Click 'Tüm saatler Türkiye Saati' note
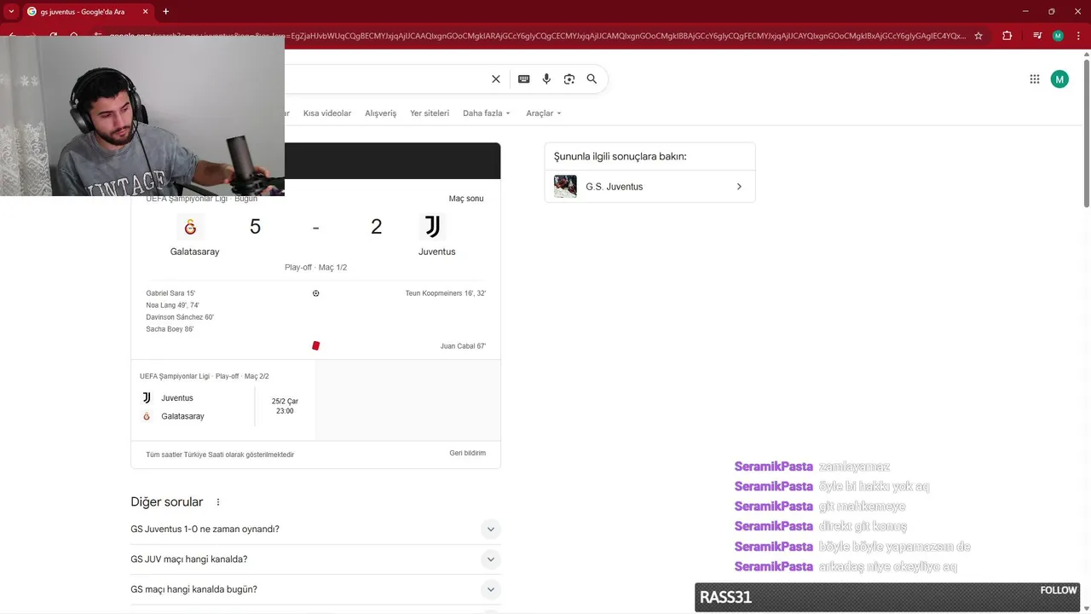Viewport: 1091px width, 614px height. (x=220, y=455)
